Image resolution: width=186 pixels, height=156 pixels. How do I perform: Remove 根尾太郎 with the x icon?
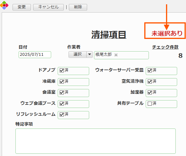[x=116, y=55]
